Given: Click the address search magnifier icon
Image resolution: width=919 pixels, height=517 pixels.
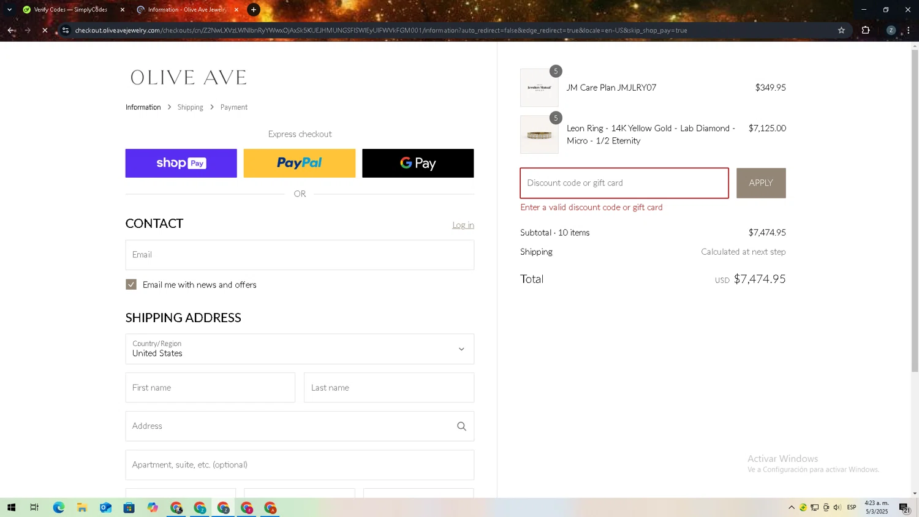Looking at the screenshot, I should tap(462, 426).
